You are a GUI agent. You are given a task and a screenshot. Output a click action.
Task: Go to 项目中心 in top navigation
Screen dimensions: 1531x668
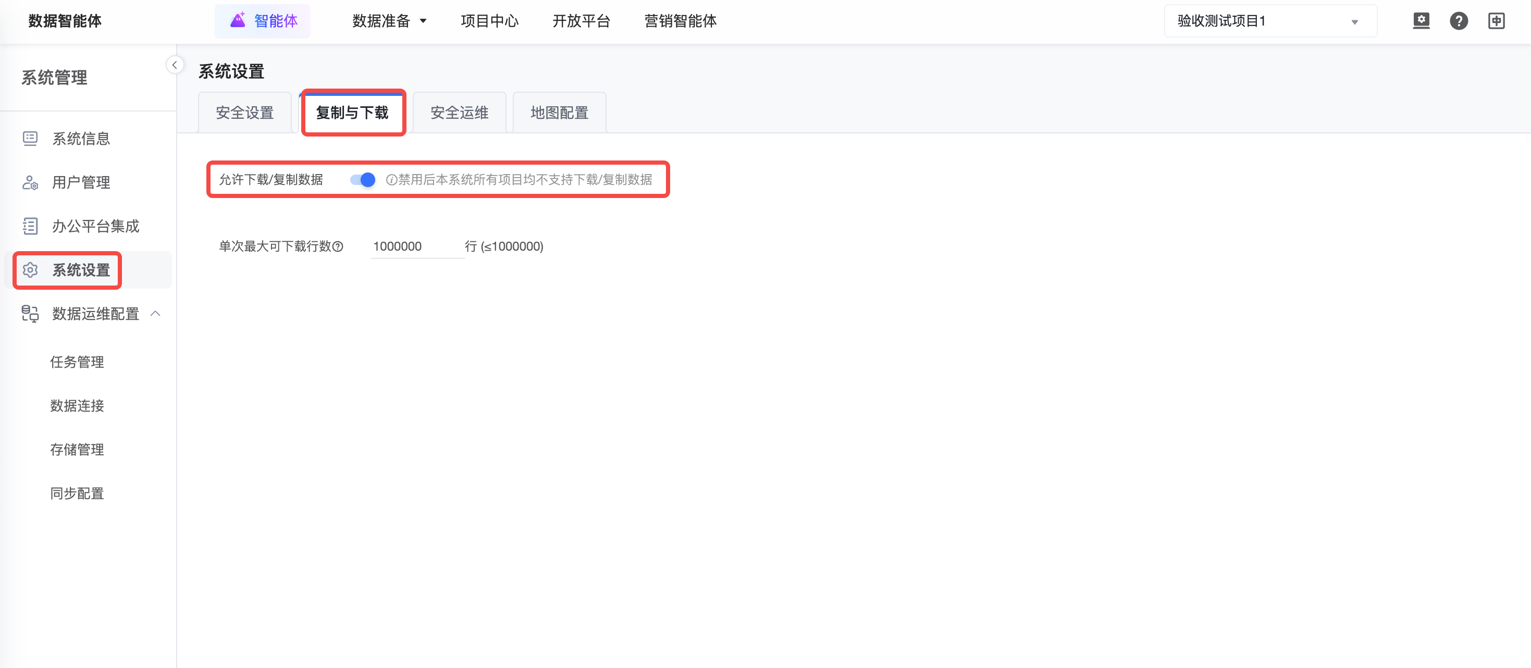(x=490, y=21)
